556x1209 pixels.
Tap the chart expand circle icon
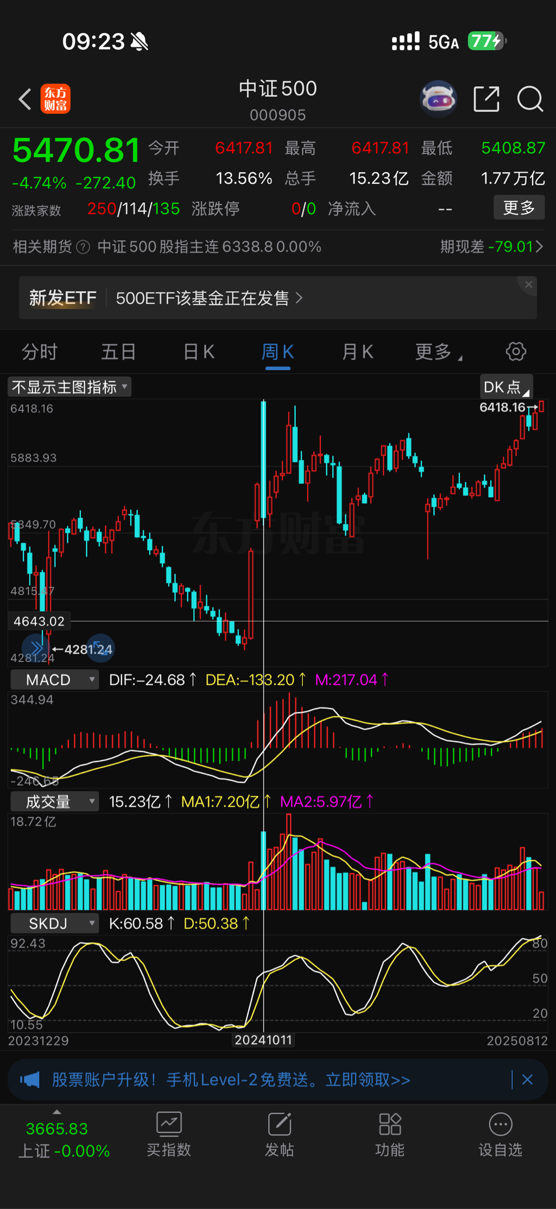[x=101, y=648]
